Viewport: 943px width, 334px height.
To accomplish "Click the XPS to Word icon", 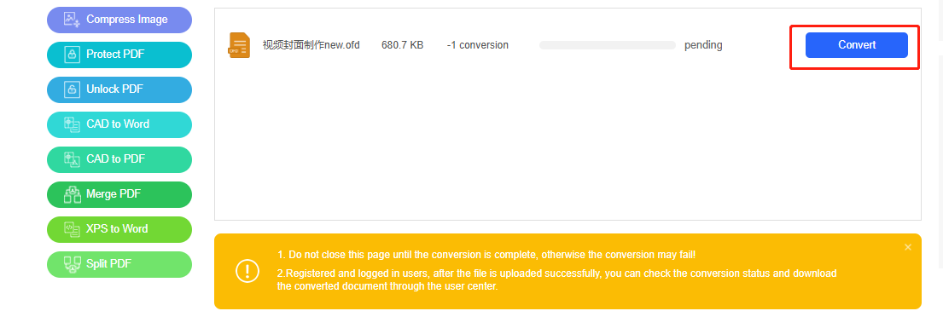I will 73,229.
